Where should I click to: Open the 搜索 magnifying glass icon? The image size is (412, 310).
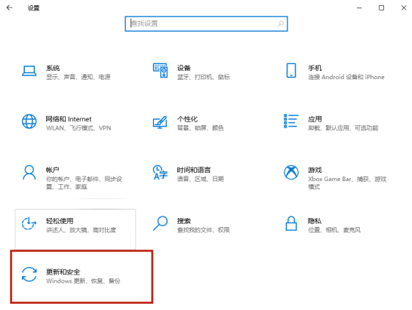click(x=160, y=223)
